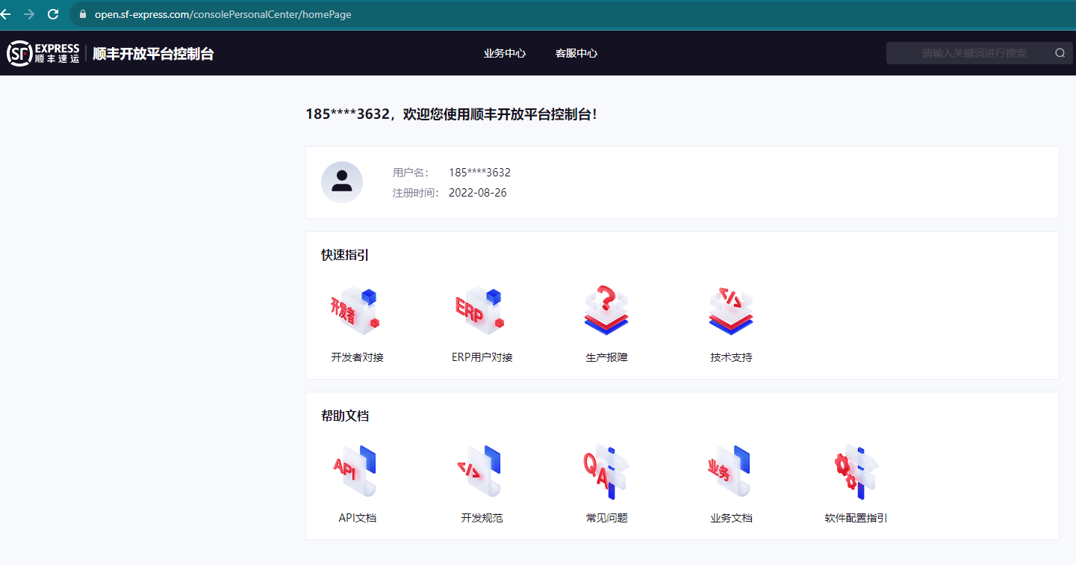Focus the keyword search input field
This screenshot has width=1076, height=565.
pyautogui.click(x=980, y=53)
